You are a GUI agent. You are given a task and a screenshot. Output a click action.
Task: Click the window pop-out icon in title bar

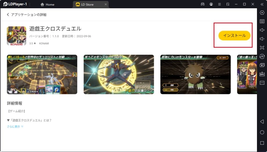point(228,4)
